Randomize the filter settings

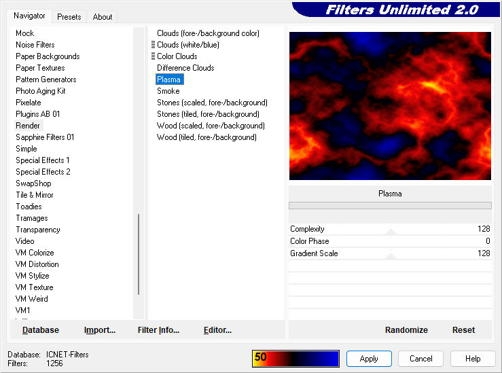point(406,330)
